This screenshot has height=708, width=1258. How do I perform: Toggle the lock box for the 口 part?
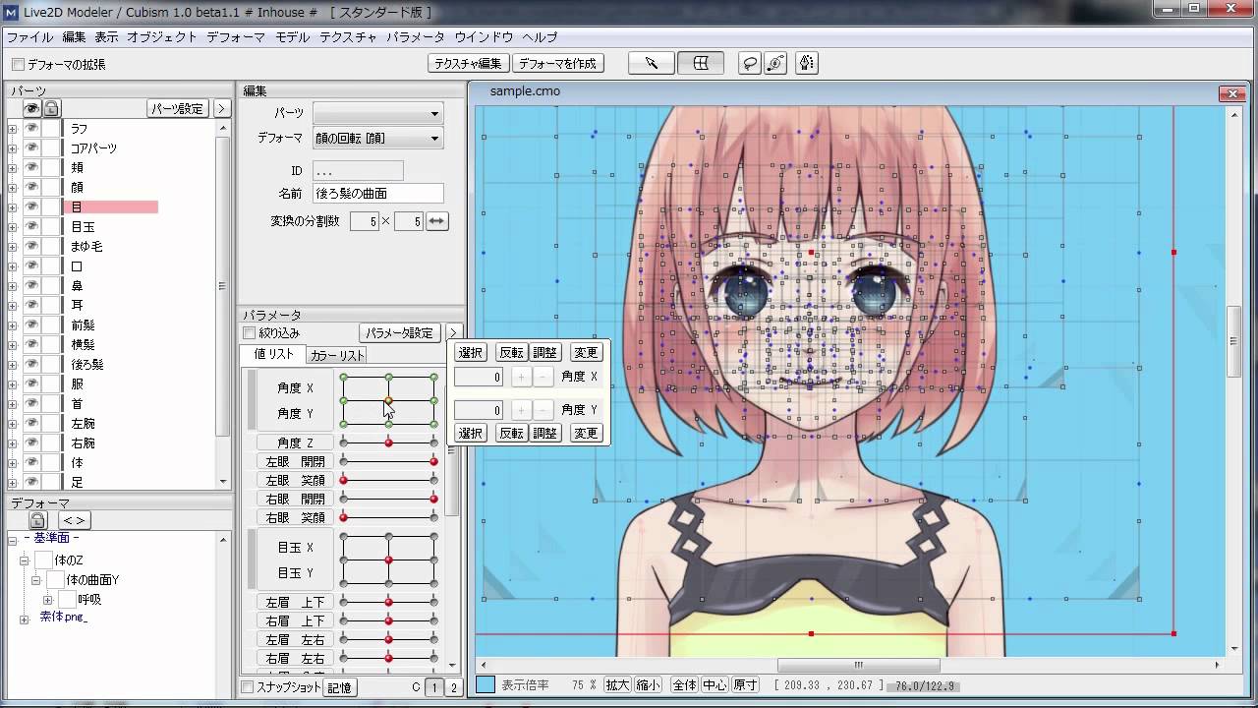[51, 265]
